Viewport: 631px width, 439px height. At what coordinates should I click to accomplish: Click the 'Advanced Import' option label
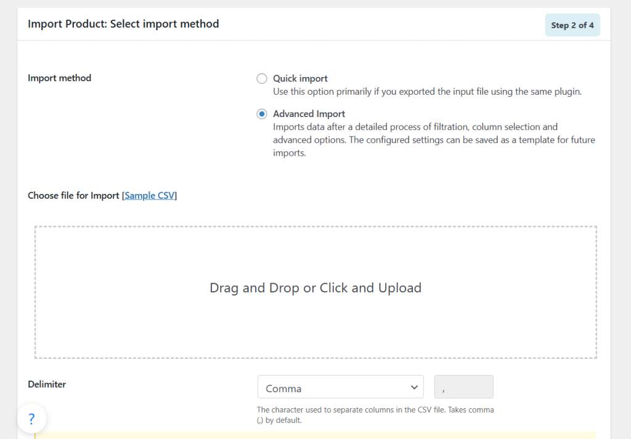pyautogui.click(x=309, y=114)
